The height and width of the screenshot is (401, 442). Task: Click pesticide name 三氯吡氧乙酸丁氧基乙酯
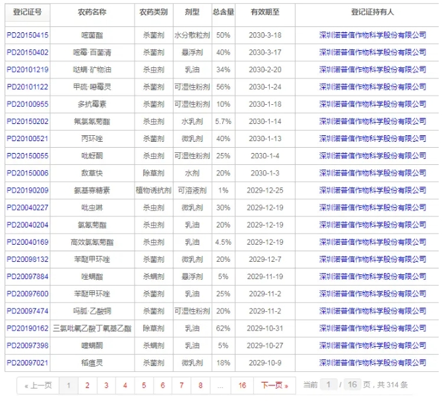click(x=92, y=328)
